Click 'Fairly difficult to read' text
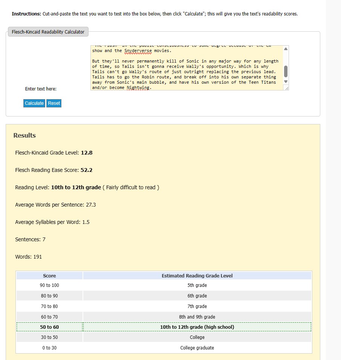This screenshot has width=341, height=360. tap(131, 188)
